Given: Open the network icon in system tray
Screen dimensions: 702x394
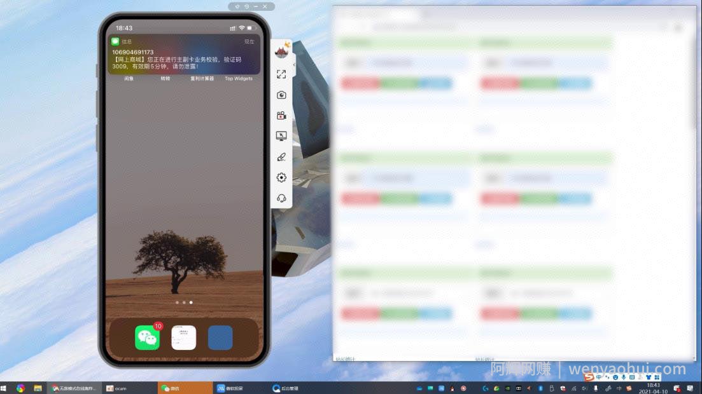Looking at the screenshot, I should [x=573, y=388].
